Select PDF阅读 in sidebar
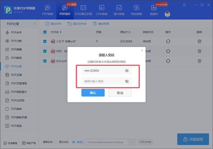This screenshot has height=149, width=213. coord(20,126)
